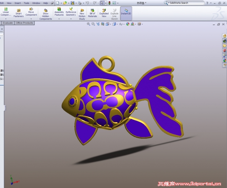The image size is (227, 188).
Task: Click the Help question mark button
Action: pos(207,3)
